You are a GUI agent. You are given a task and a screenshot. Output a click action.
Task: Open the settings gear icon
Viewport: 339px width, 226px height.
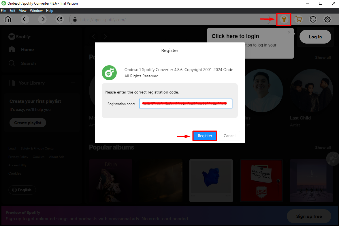click(327, 19)
